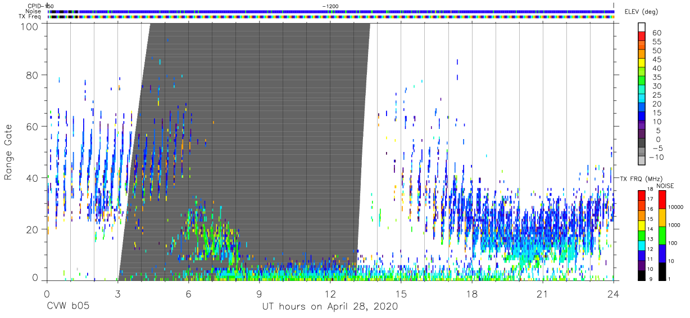Select the '18' label on TX FRQ scale
690x318 pixels.
click(650, 189)
